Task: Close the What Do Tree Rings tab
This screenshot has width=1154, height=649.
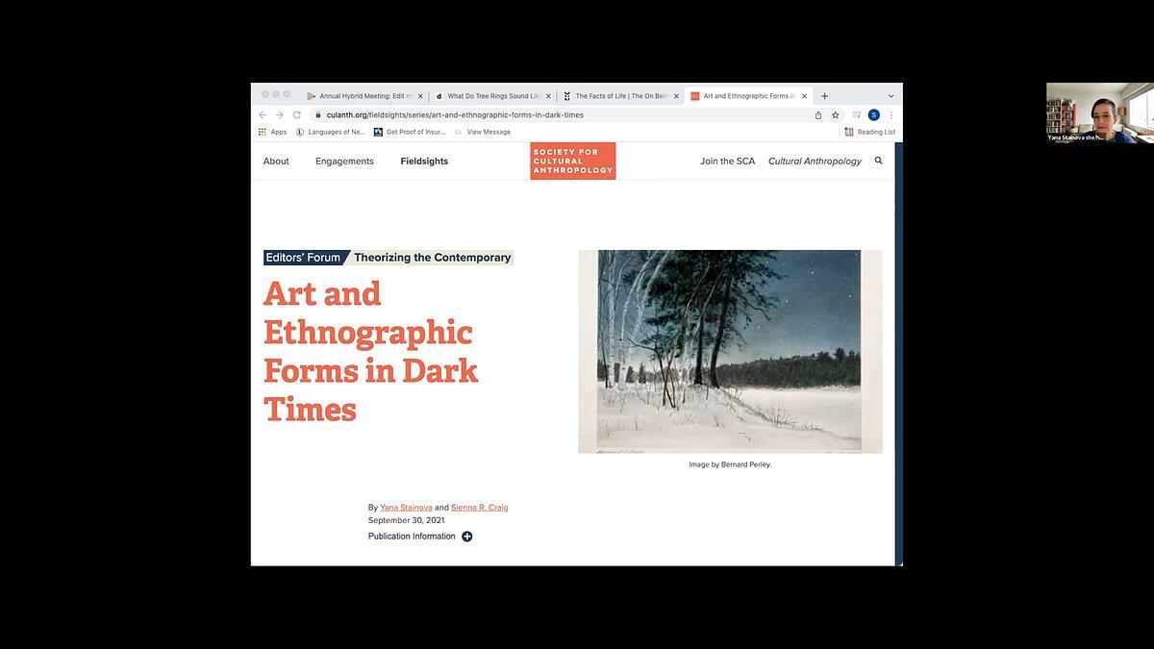Action: [548, 96]
